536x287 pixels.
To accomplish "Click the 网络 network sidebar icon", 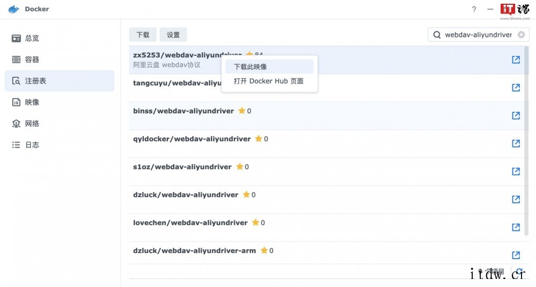I will [16, 123].
